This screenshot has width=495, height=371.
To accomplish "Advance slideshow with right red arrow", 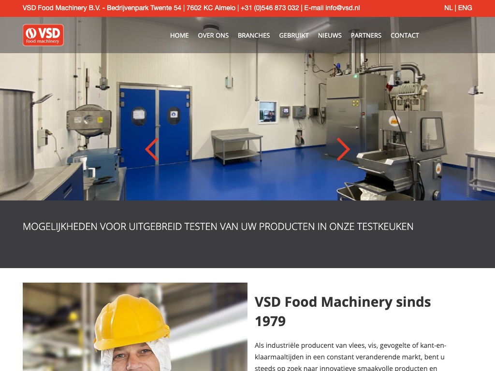I will click(x=343, y=149).
